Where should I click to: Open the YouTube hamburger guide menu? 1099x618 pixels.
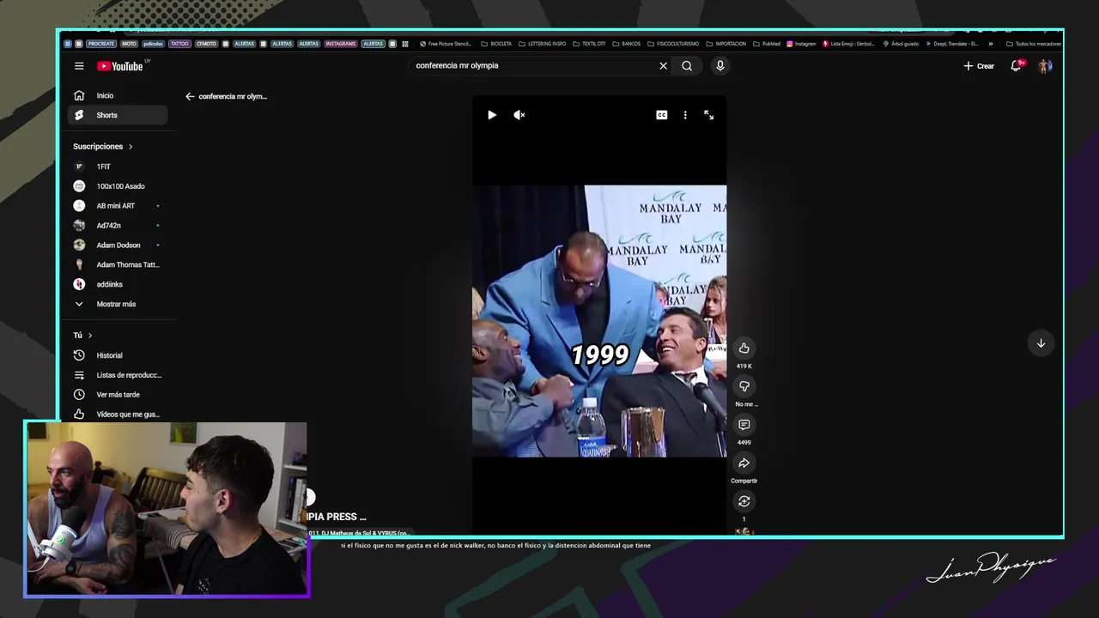tap(79, 66)
